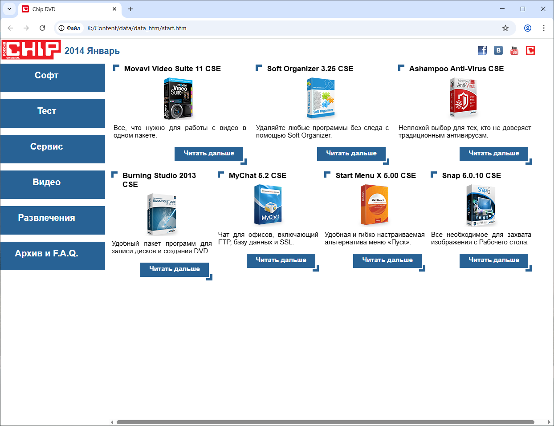
Task: Open the browser profile icon
Action: click(528, 28)
